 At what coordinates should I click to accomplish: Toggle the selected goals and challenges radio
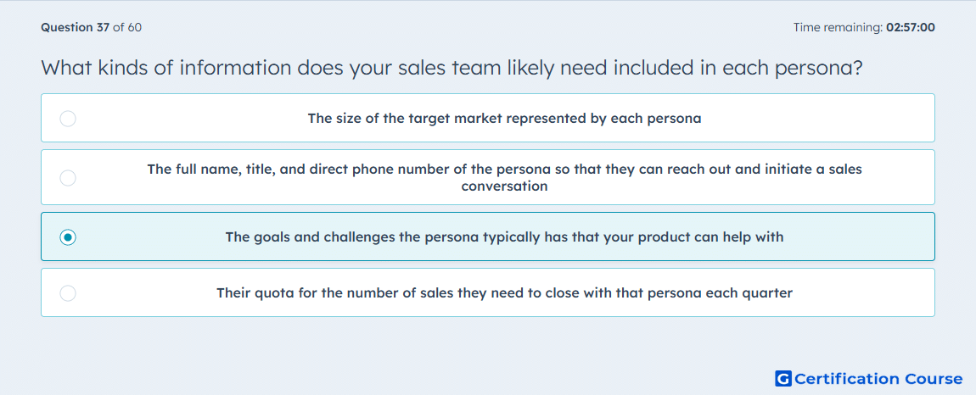click(x=68, y=237)
